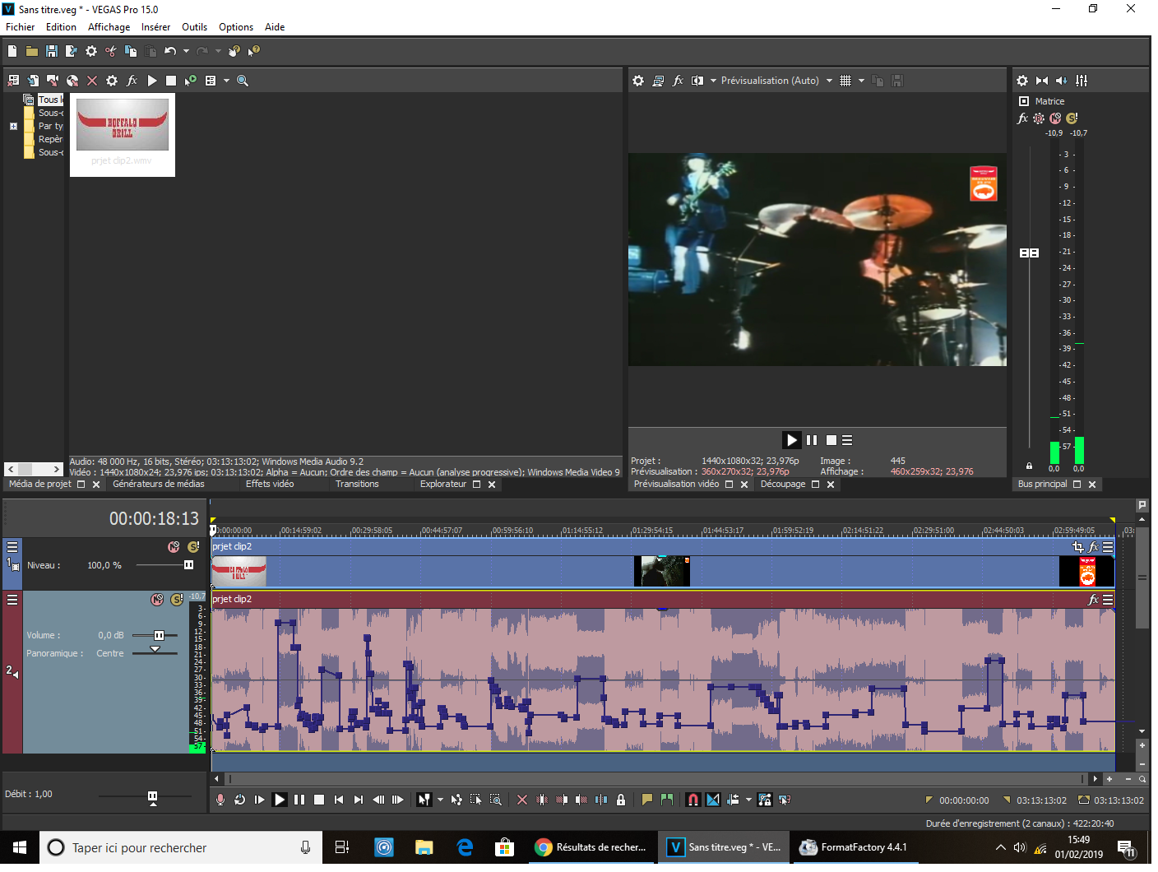Open event pan/crop on prjet clip2 video event
1158x872 pixels.
(1077, 547)
